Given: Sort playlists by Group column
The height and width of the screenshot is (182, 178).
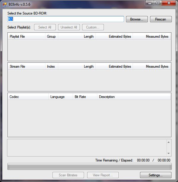Looking at the screenshot, I should click(x=52, y=37).
